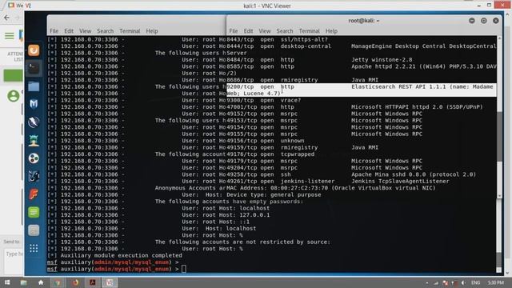Click 'User: root Host: 127.0.0.1' line
Image resolution: width=512 pixels, height=288 pixels.
226,215
